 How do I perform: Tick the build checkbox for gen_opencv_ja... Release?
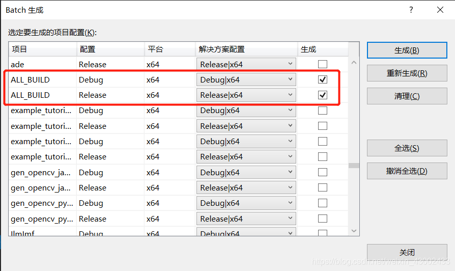[x=322, y=187]
